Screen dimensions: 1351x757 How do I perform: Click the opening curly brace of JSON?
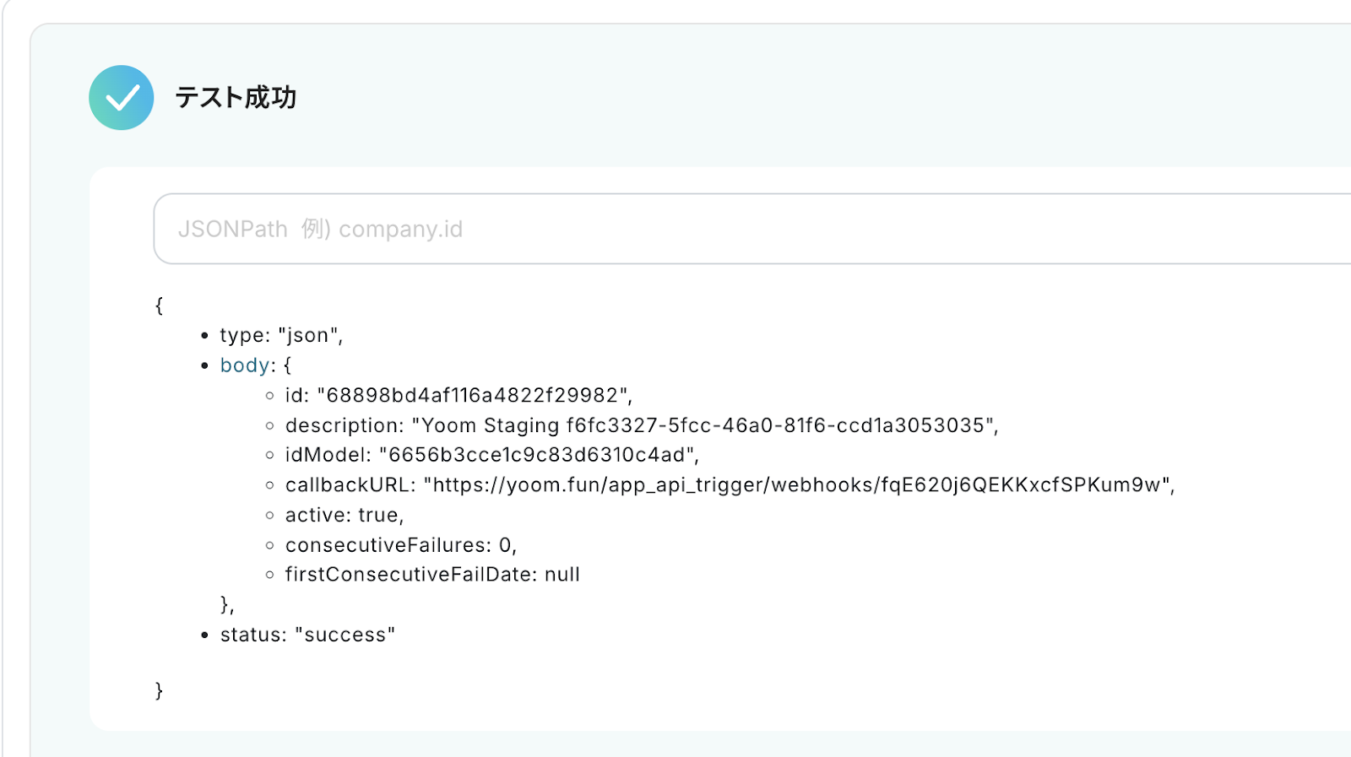click(x=159, y=306)
